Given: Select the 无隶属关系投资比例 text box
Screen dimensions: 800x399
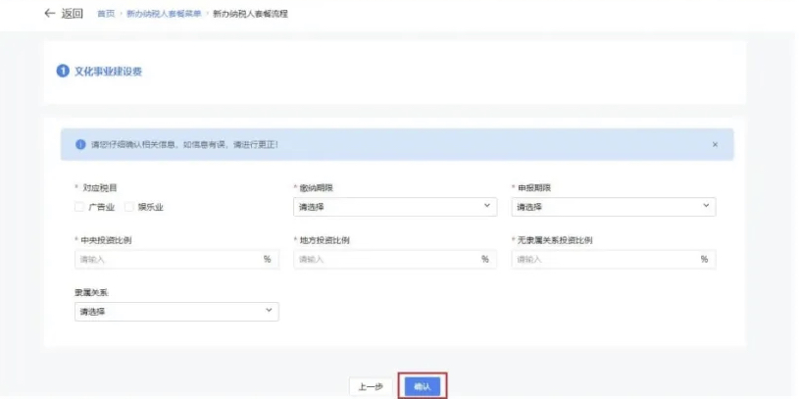Looking at the screenshot, I should coord(604,260).
